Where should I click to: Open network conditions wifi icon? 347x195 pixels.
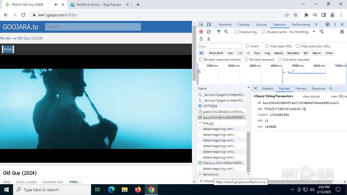click(x=322, y=32)
